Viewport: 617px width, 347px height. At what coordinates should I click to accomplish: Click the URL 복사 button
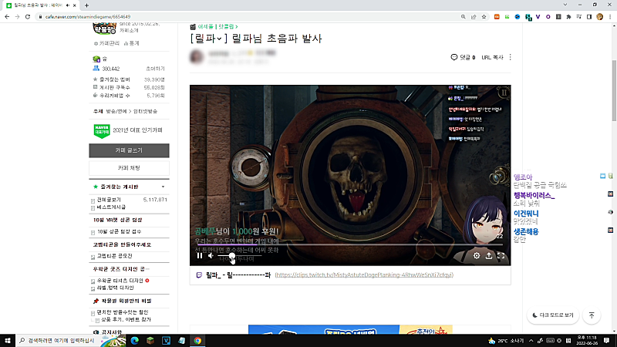[x=492, y=57]
